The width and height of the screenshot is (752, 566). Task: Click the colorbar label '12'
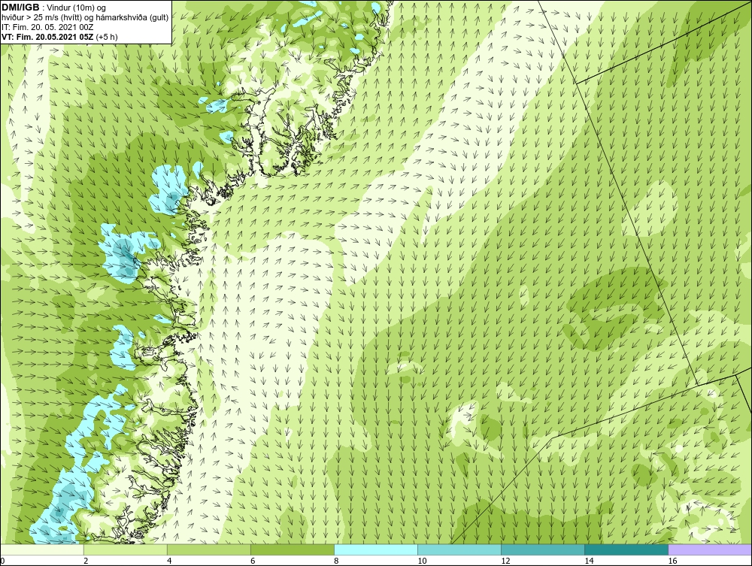point(505,561)
